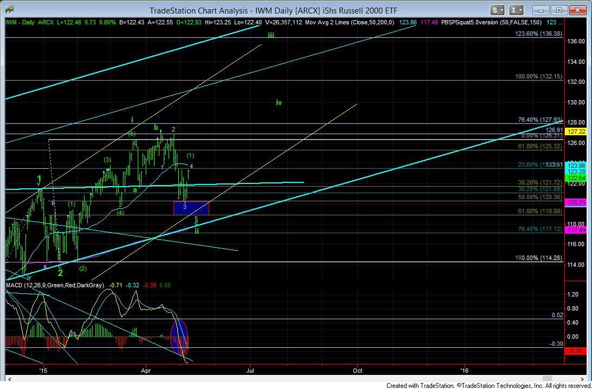
Task: Click the ''16' date axis label
Action: 465,371
